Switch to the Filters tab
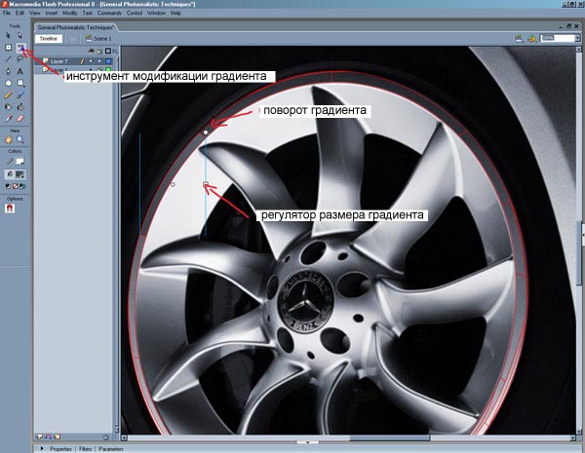 click(86, 449)
